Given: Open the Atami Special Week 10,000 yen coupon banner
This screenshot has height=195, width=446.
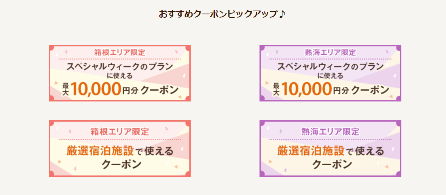Looking at the screenshot, I should tap(330, 73).
